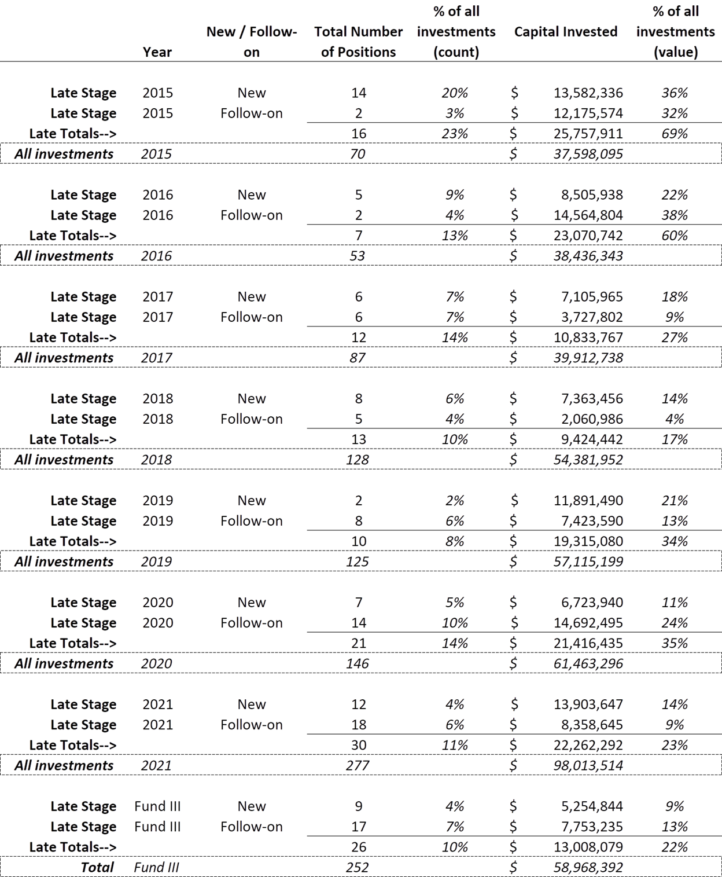Click the 5,254,844 capital value
The width and height of the screenshot is (722, 877).
tap(592, 806)
